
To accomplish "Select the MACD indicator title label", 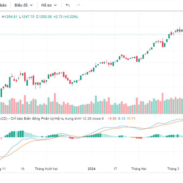I will click(x=52, y=119).
